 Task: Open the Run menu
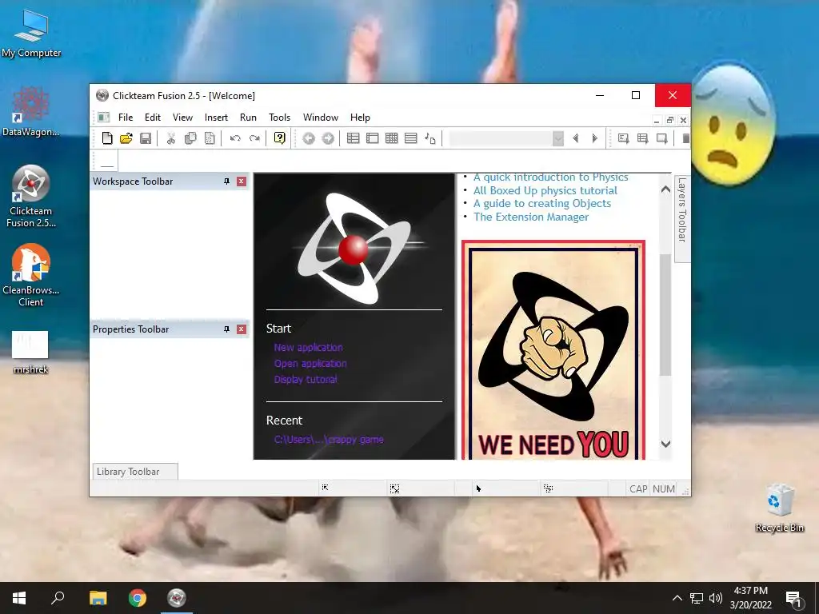(x=248, y=118)
